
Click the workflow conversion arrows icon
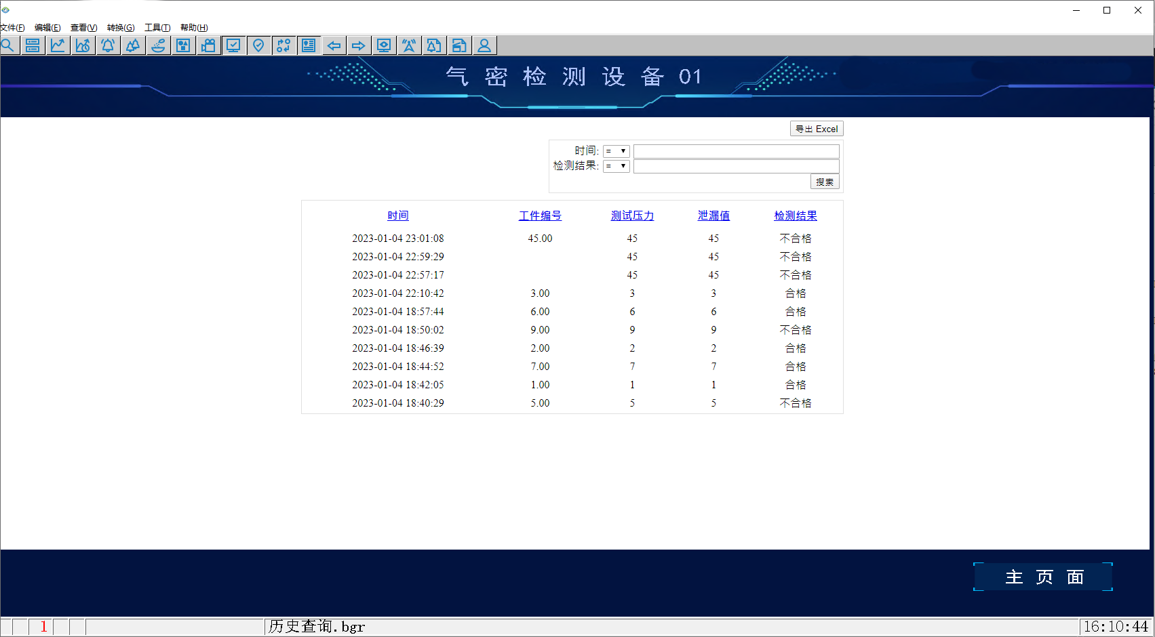click(283, 45)
